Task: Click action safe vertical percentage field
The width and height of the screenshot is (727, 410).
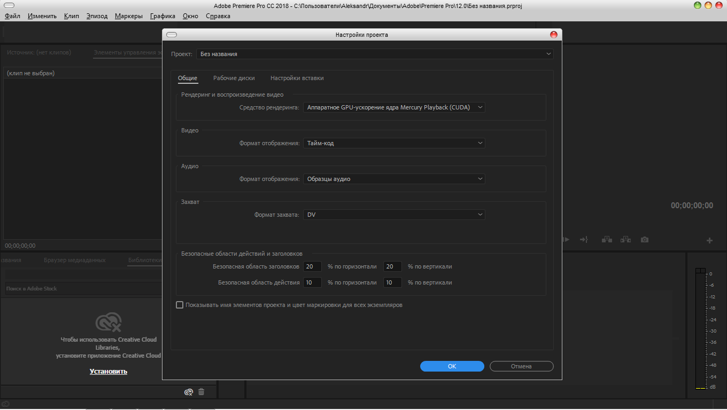Action: (392, 282)
